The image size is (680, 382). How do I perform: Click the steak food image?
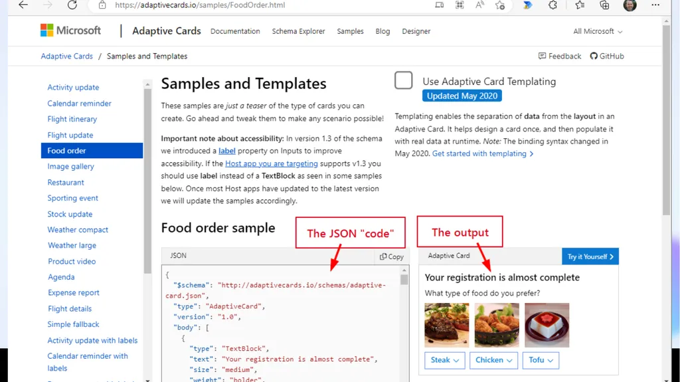point(447,325)
